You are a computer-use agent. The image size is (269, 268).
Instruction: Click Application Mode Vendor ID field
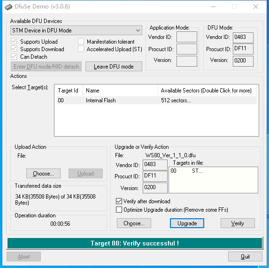[x=187, y=37]
